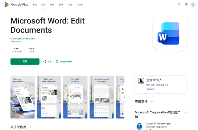198x130 pixels.
Task: Click the green 安装 install button
Action: (25, 61)
